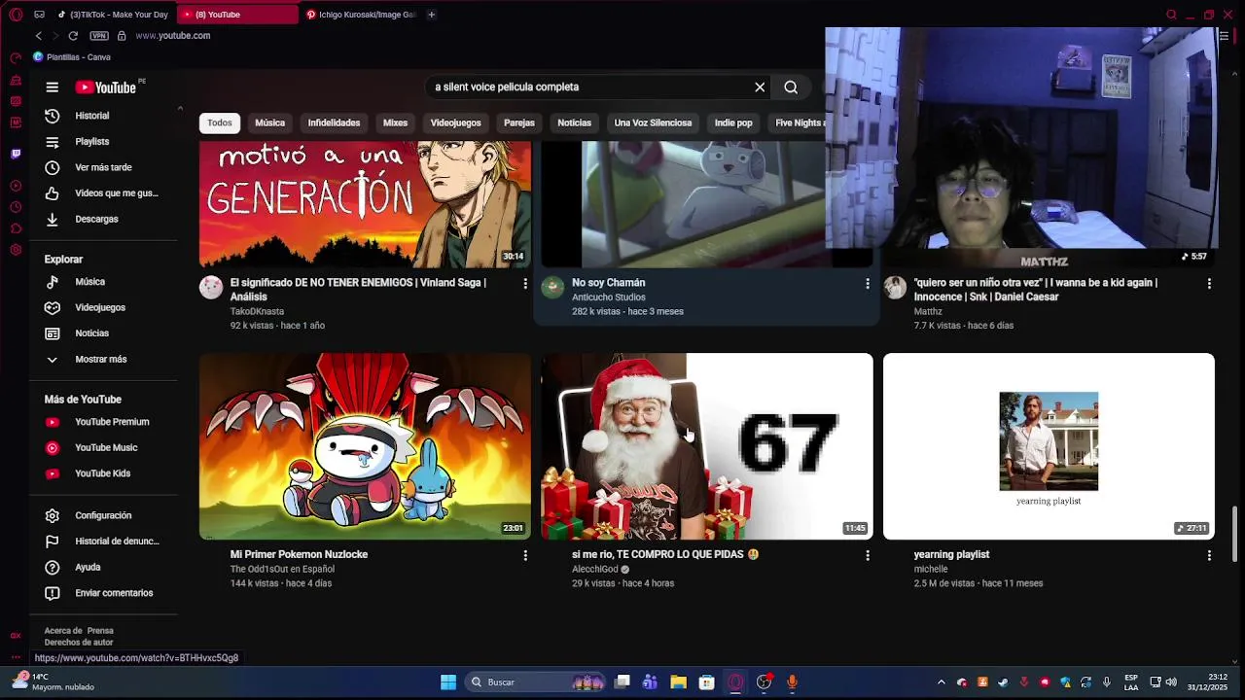Play the Santa 67 video thumbnail

click(x=707, y=446)
